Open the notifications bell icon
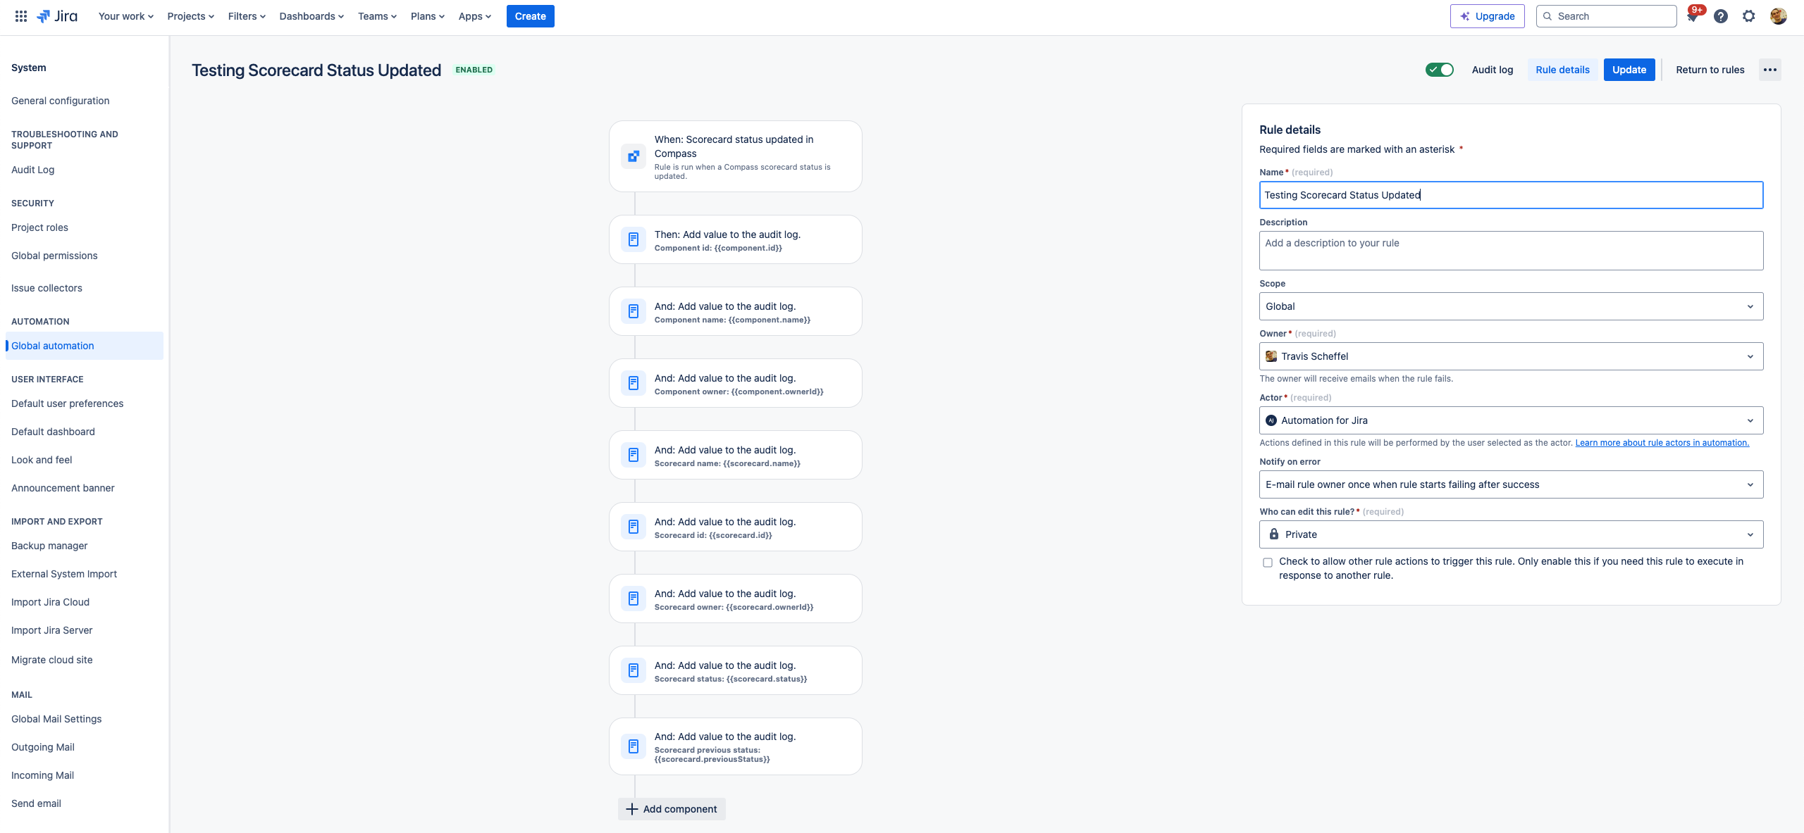Screen dimensions: 1804x833 (1693, 16)
